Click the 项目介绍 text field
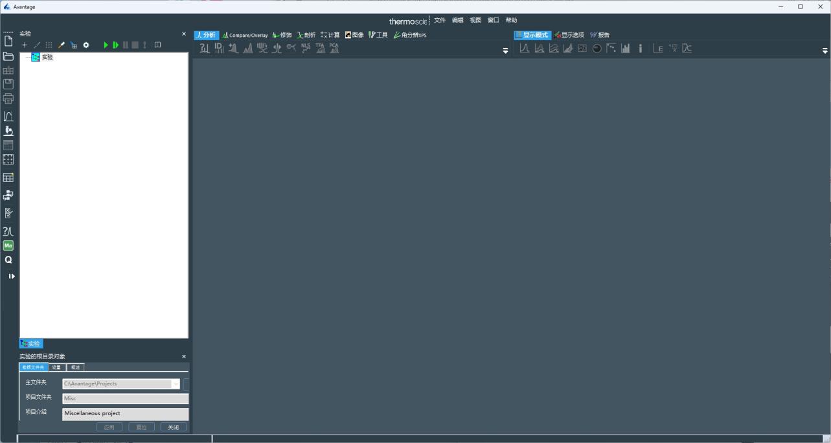The height and width of the screenshot is (443, 831). (125, 413)
